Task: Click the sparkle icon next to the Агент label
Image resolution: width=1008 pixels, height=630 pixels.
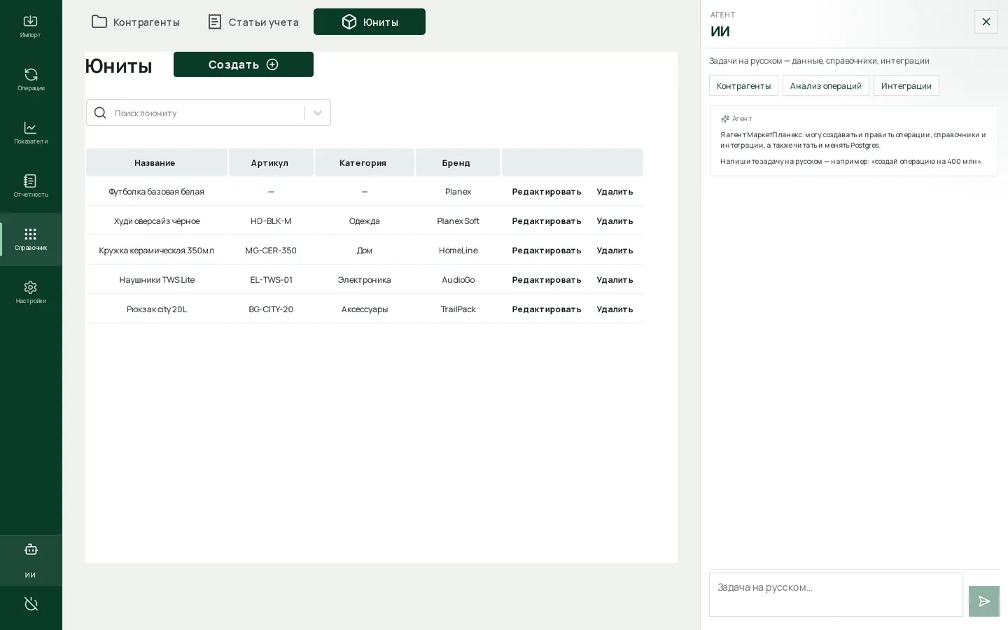Action: point(725,119)
